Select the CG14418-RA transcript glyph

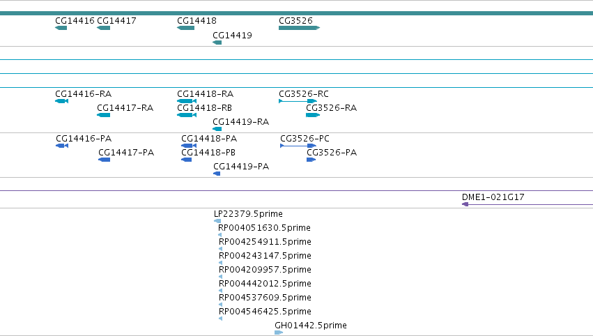[x=187, y=101]
